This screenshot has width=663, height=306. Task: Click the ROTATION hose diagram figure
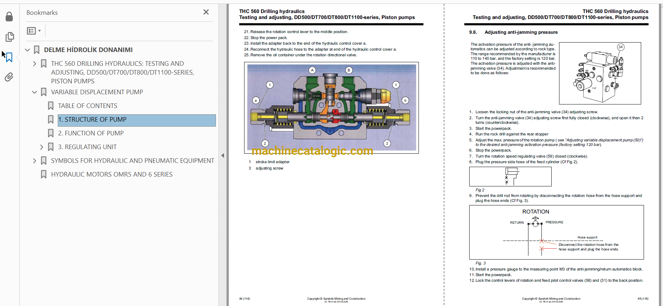(556, 232)
